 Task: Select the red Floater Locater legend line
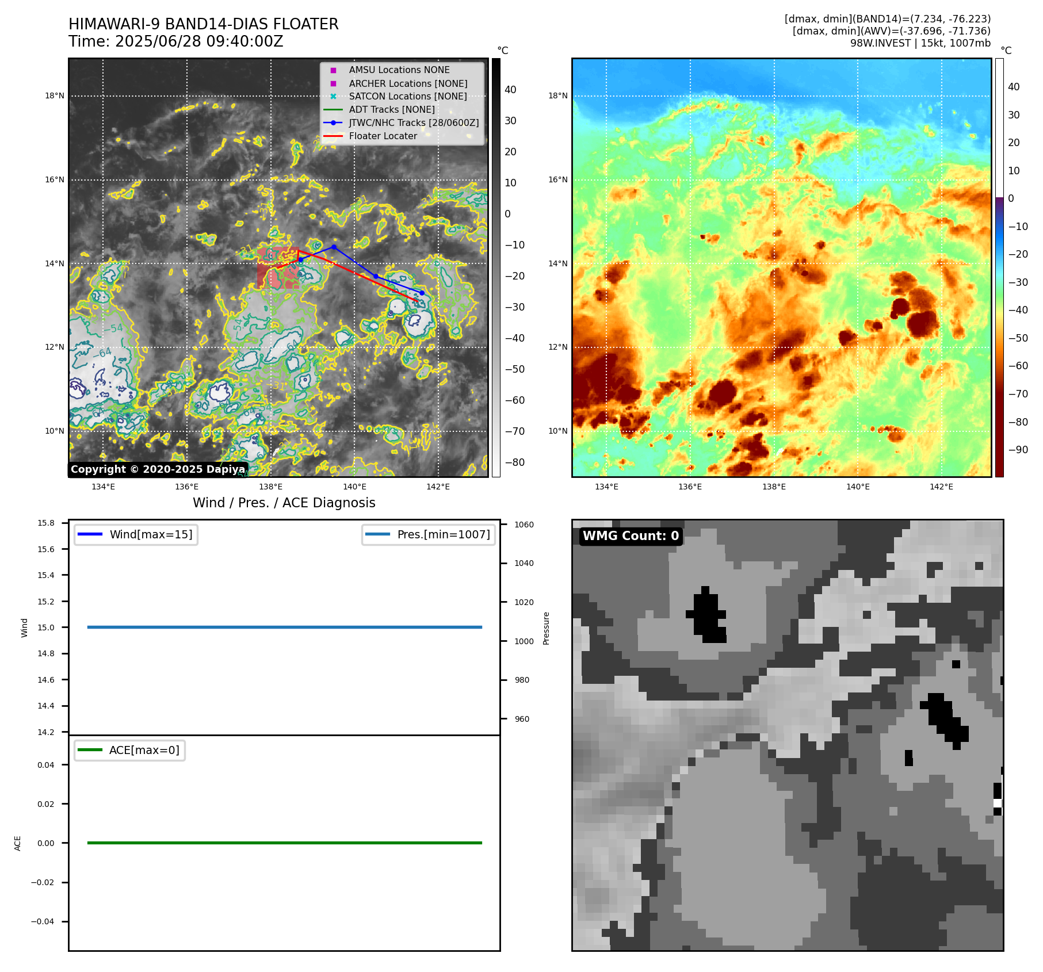[333, 136]
